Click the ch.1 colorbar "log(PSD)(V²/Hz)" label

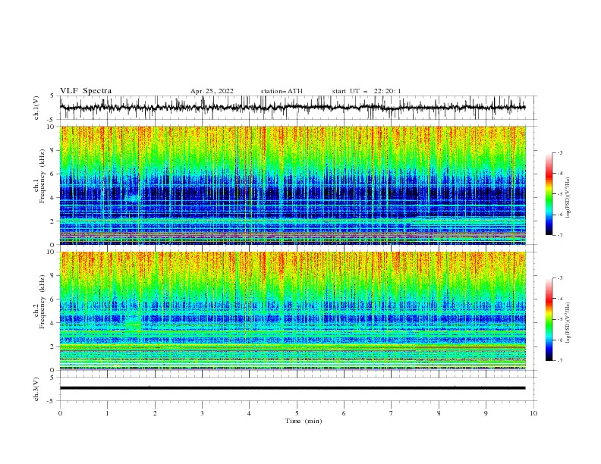pyautogui.click(x=568, y=198)
